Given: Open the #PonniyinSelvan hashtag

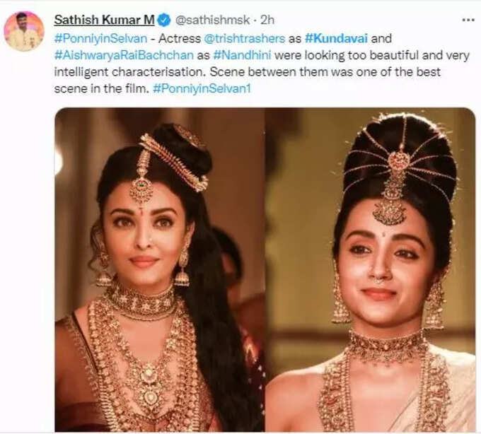Looking at the screenshot, I should point(100,39).
